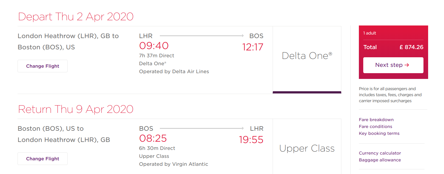This screenshot has width=444, height=174.
Task: Check the Baggage allowance link
Action: pos(380,160)
